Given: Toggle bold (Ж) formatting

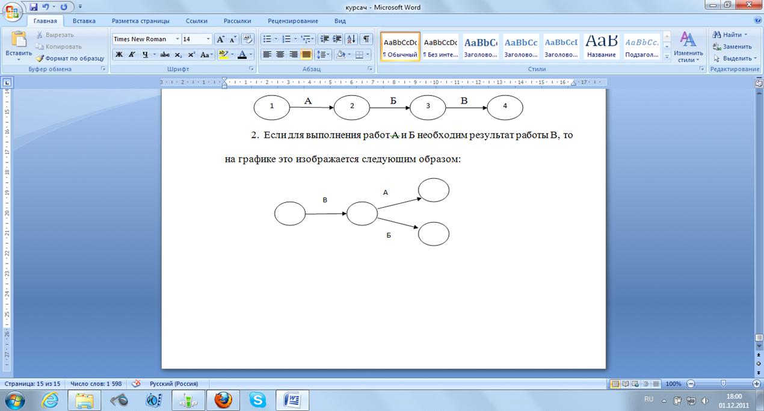Looking at the screenshot, I should tap(119, 55).
